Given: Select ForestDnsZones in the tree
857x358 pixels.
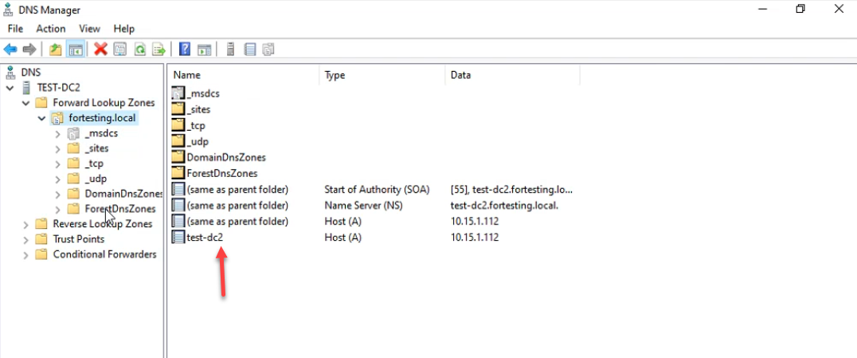Looking at the screenshot, I should 120,209.
